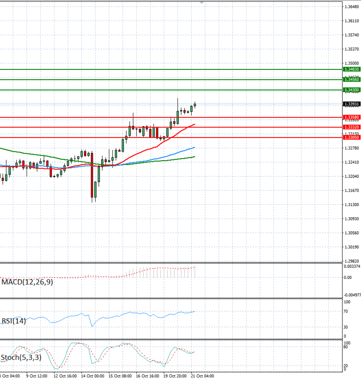The image size is (361, 380).
Task: Click the Stoch(5,3,3) indicator label
Action: point(21,358)
